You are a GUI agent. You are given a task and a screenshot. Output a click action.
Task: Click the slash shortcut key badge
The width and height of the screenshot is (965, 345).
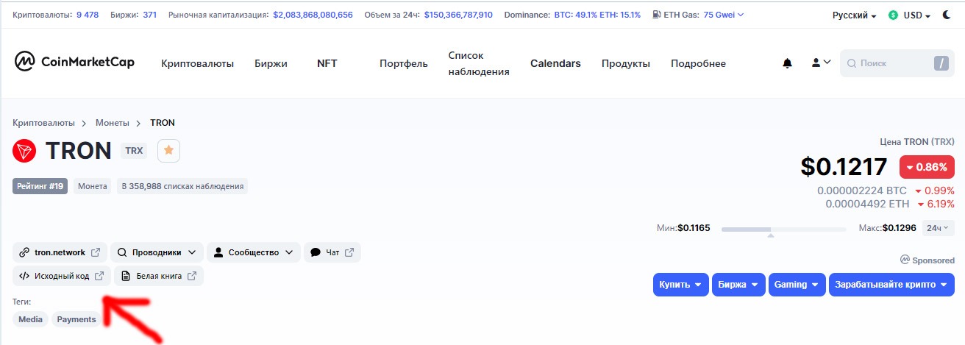click(941, 63)
